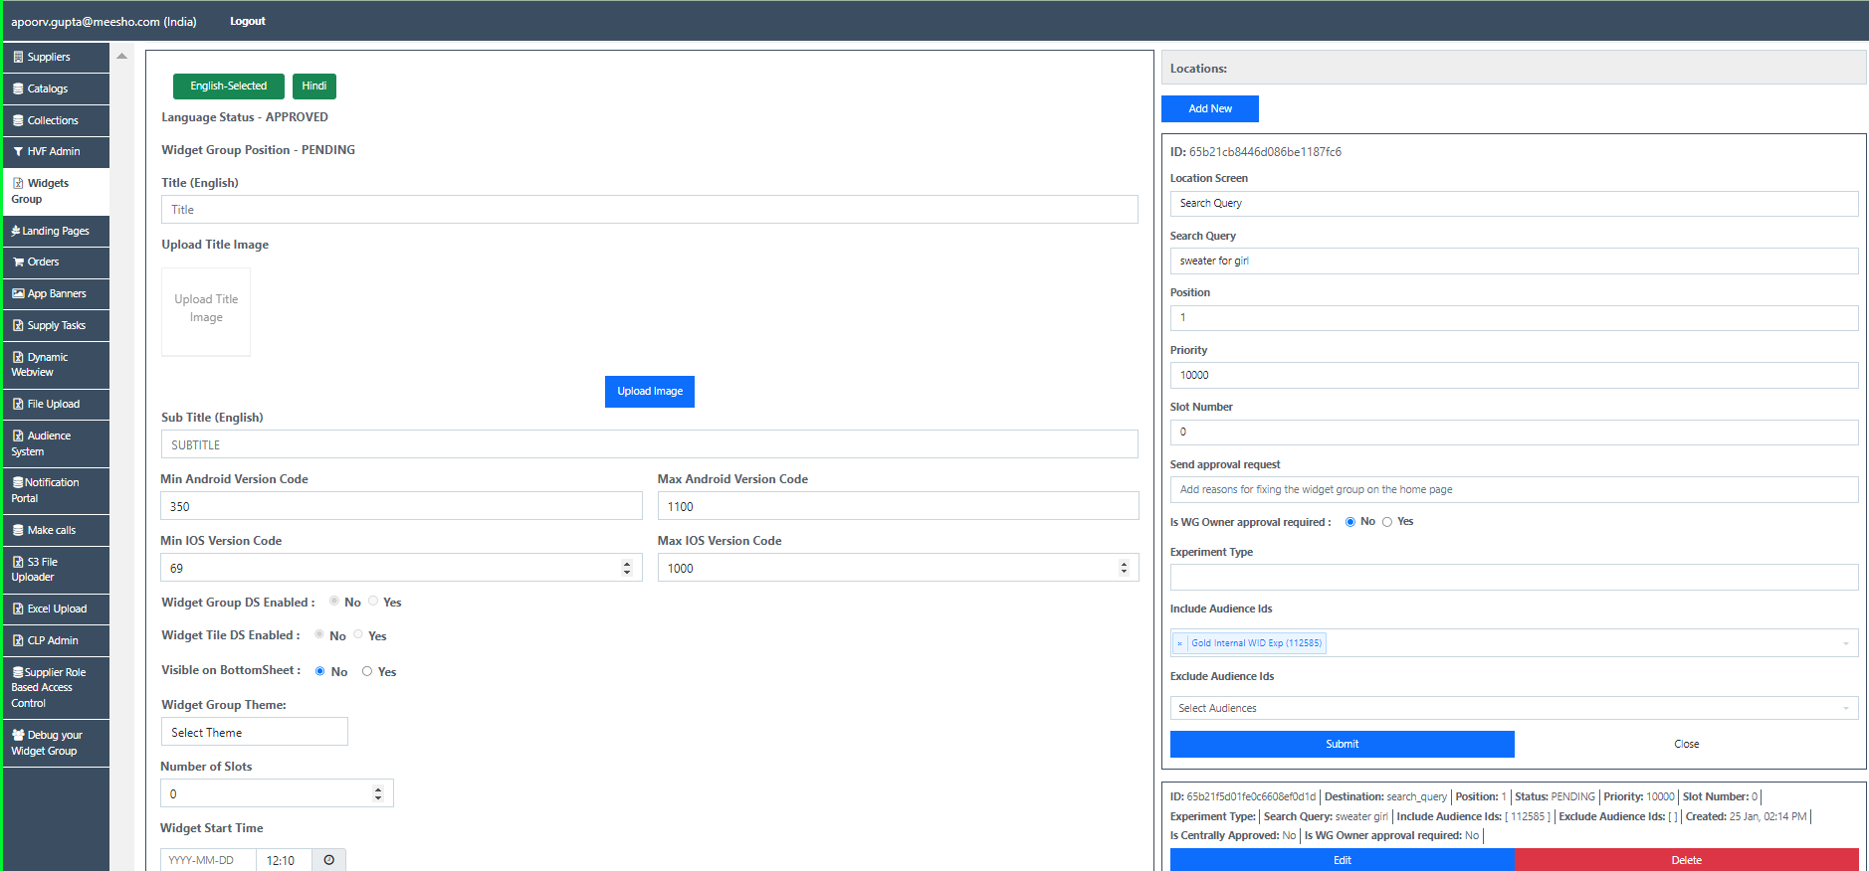Click the S3 File Uploader icon
The image size is (1869, 871).
[x=18, y=563]
